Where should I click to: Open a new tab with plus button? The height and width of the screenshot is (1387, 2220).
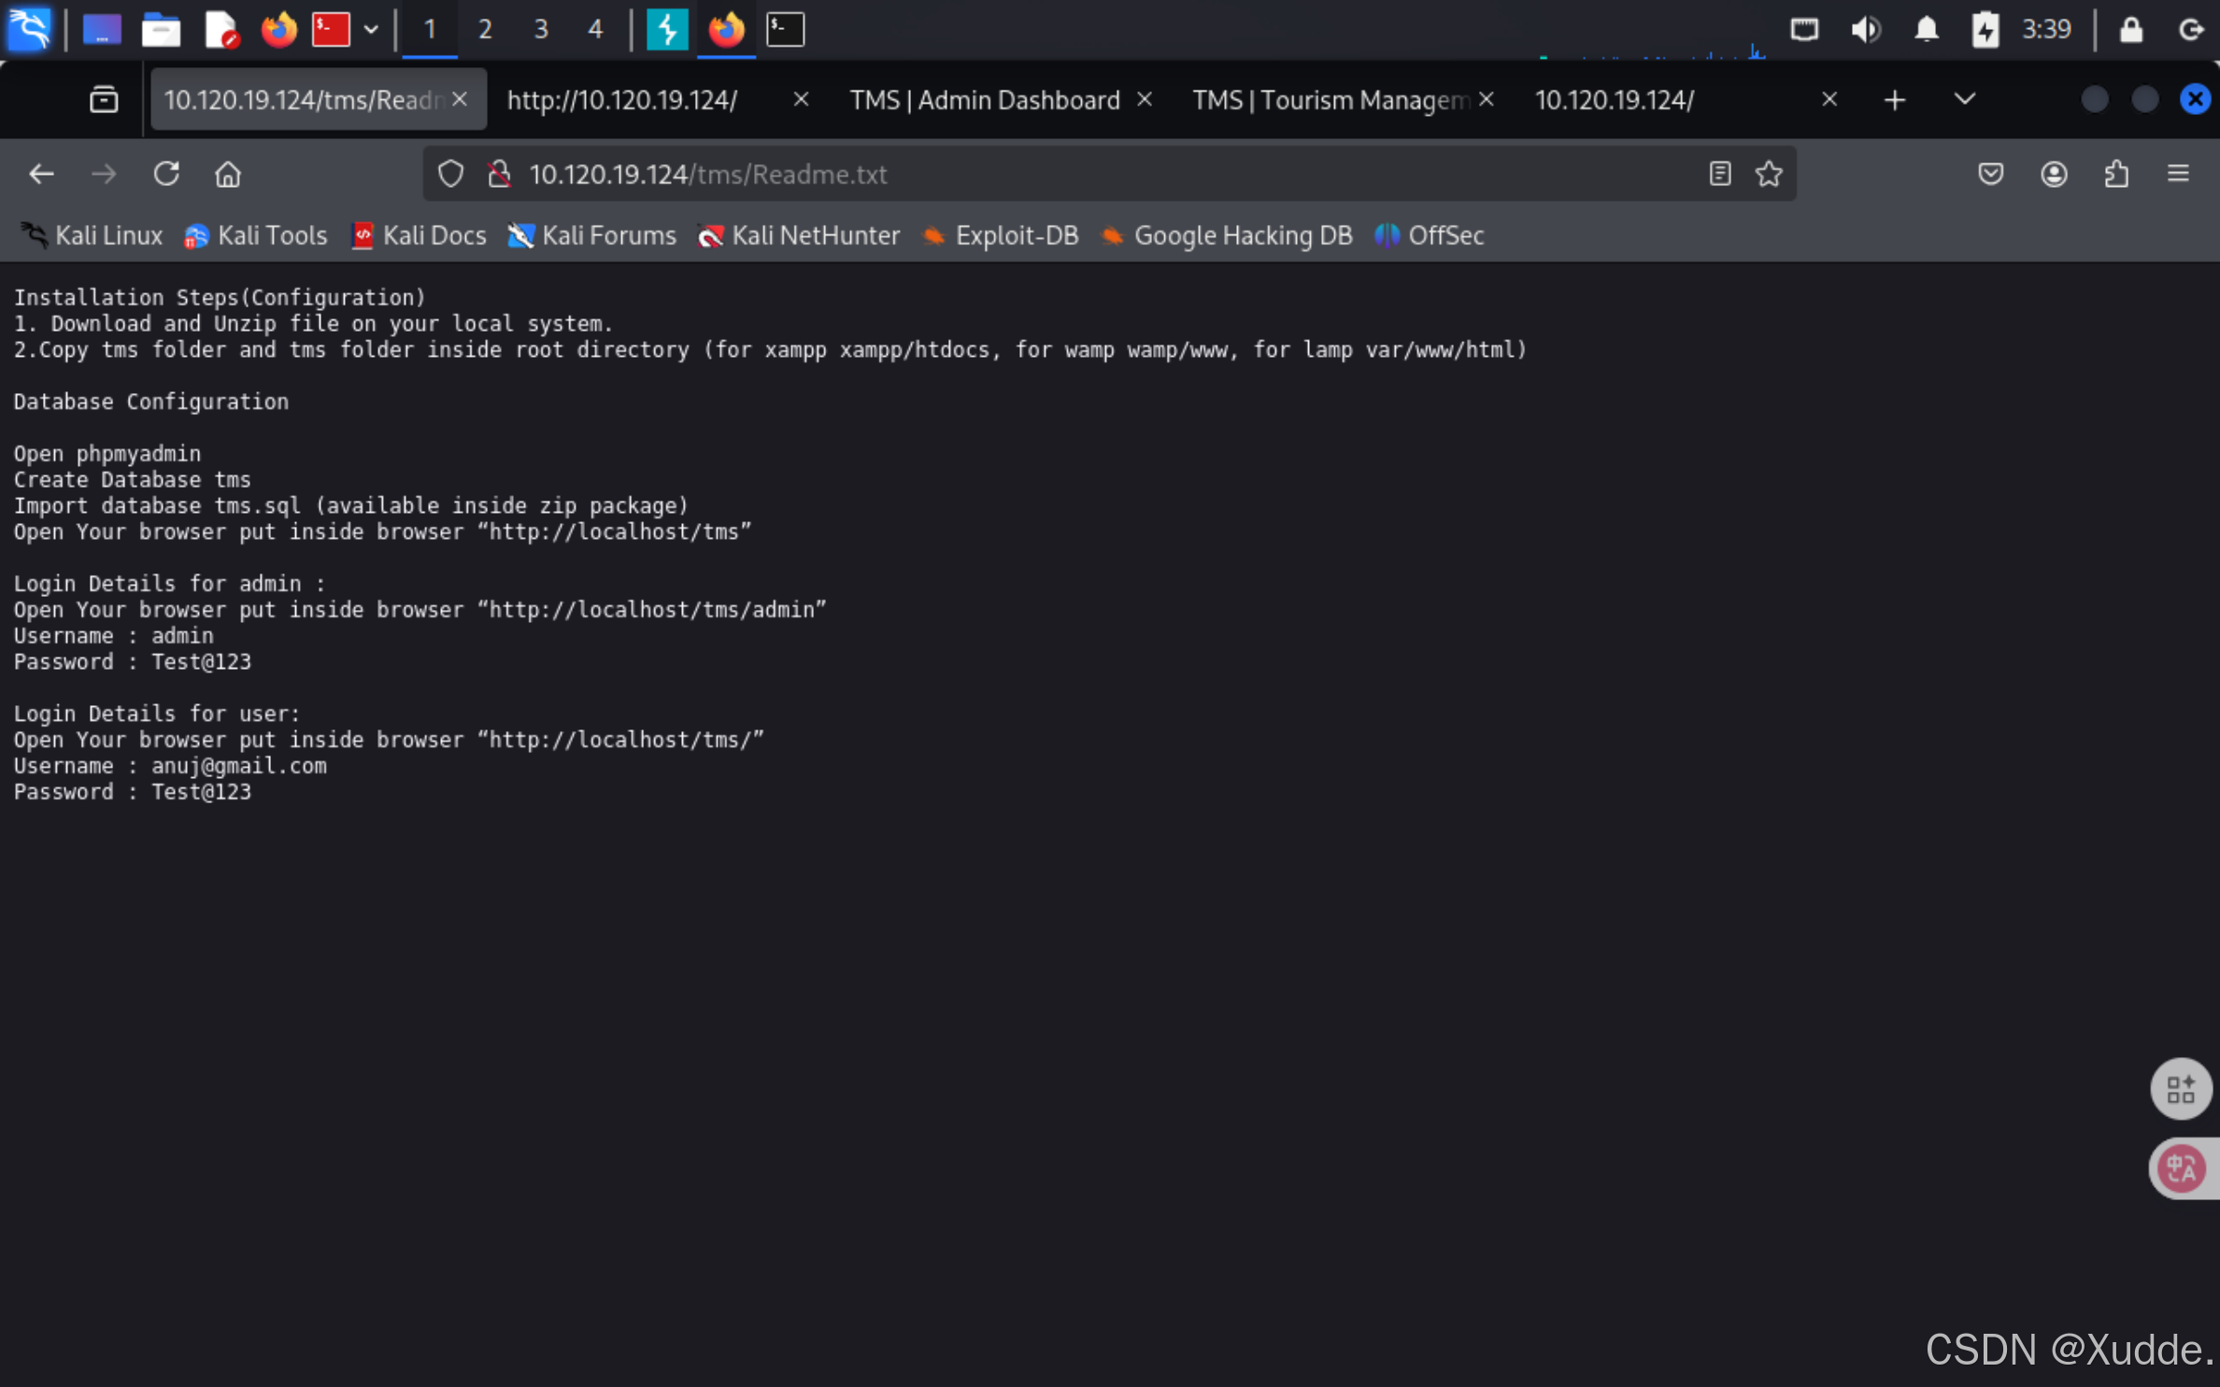[x=1894, y=100]
